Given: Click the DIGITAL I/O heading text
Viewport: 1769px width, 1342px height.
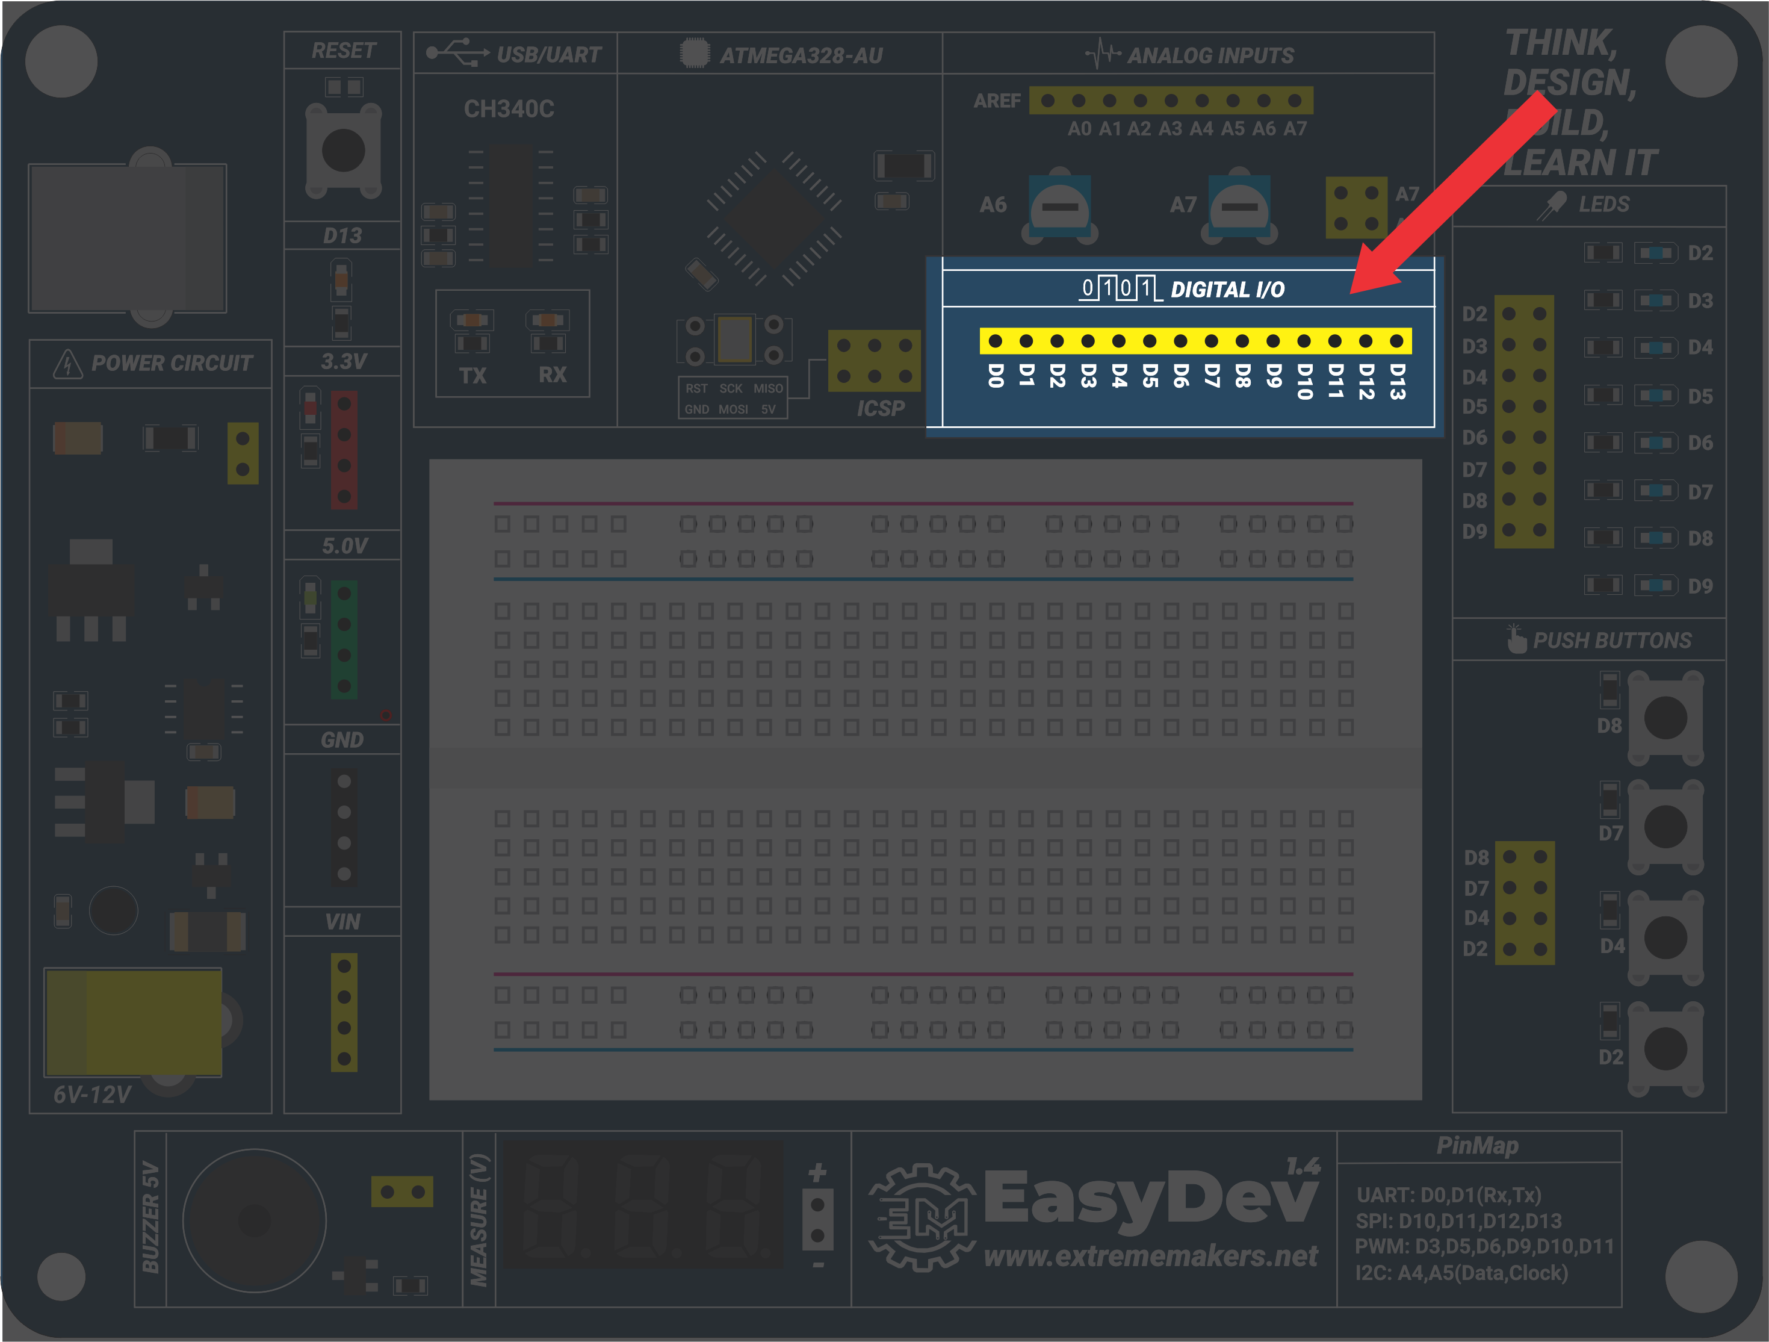Looking at the screenshot, I should click(x=1227, y=290).
